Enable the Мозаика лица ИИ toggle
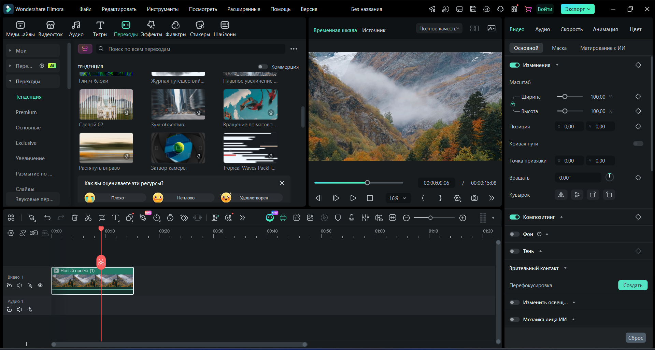This screenshot has height=350, width=655. [514, 320]
